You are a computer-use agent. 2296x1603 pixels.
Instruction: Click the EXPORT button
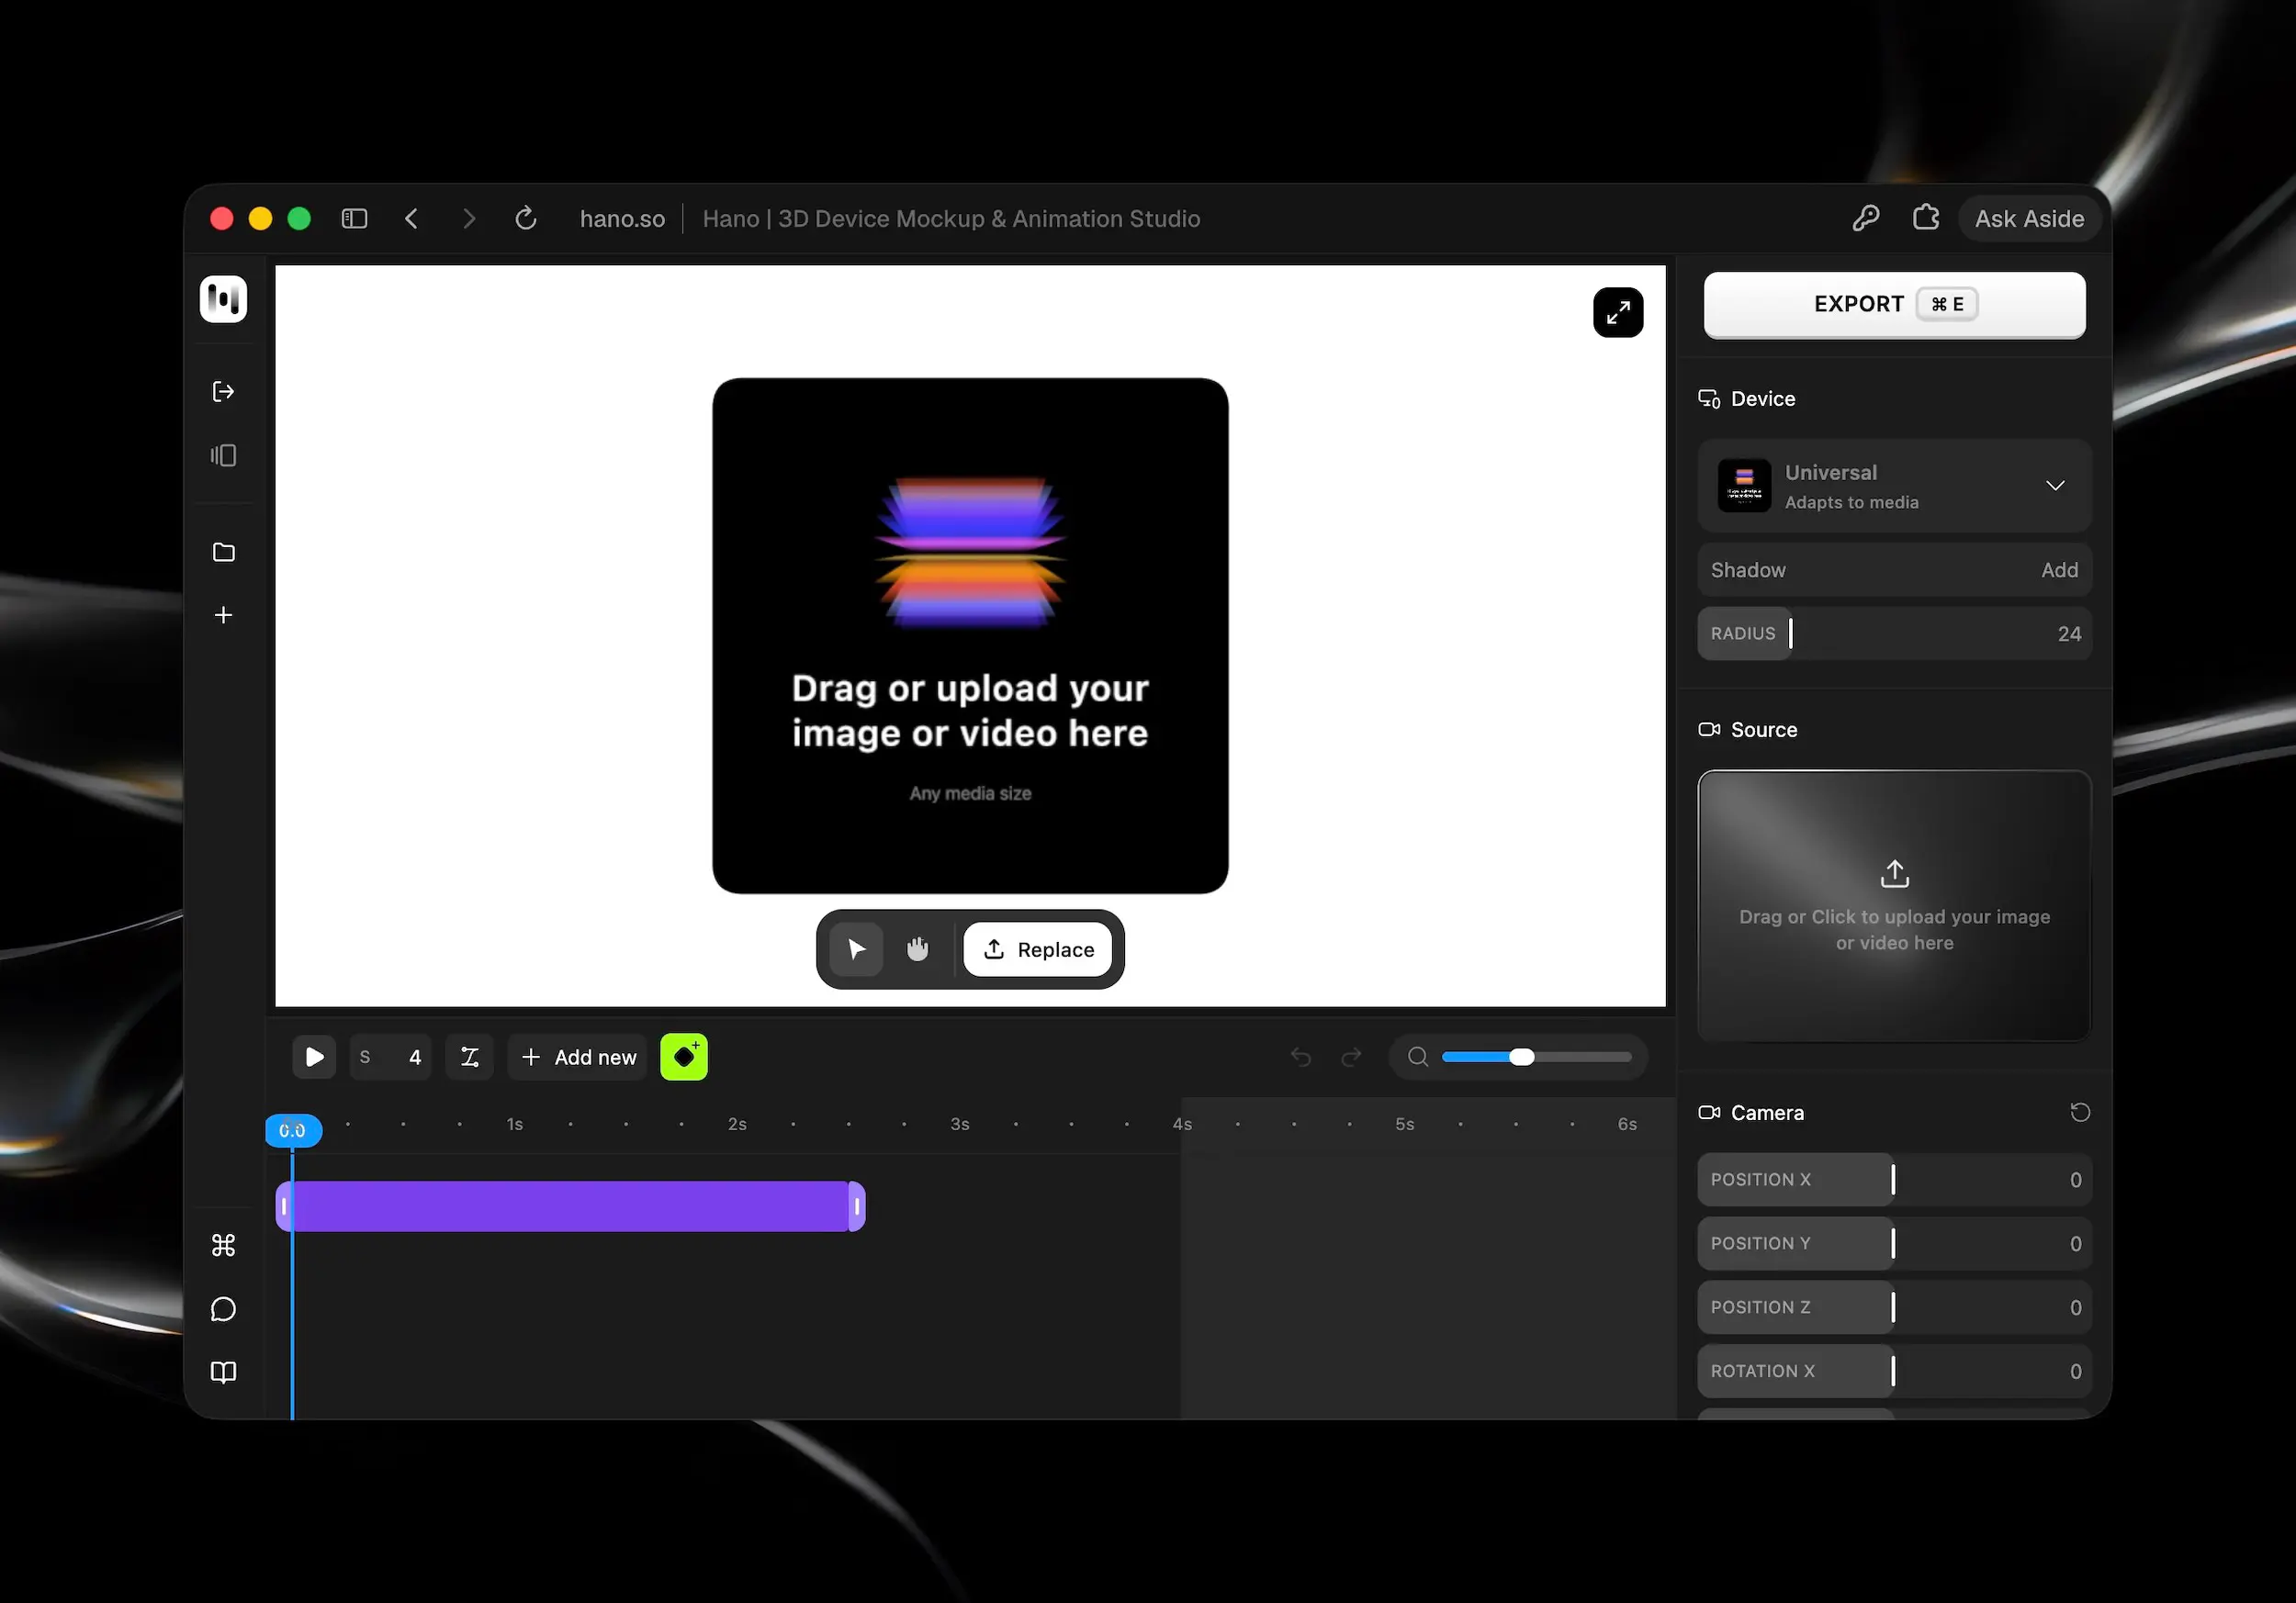point(1894,305)
